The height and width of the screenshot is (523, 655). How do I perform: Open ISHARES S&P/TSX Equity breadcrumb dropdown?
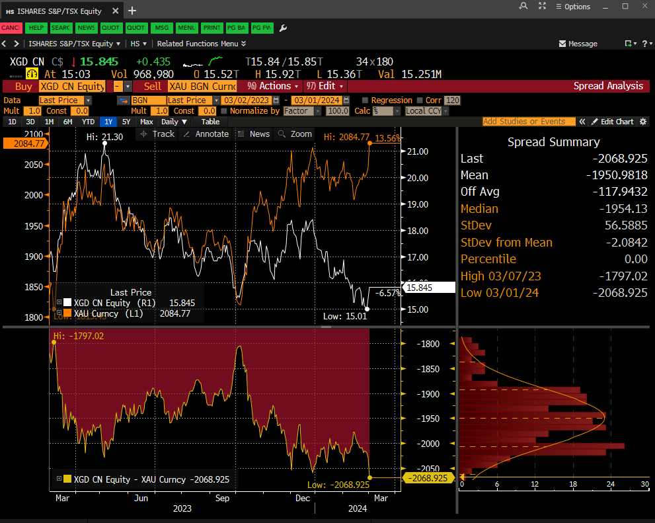pyautogui.click(x=74, y=44)
